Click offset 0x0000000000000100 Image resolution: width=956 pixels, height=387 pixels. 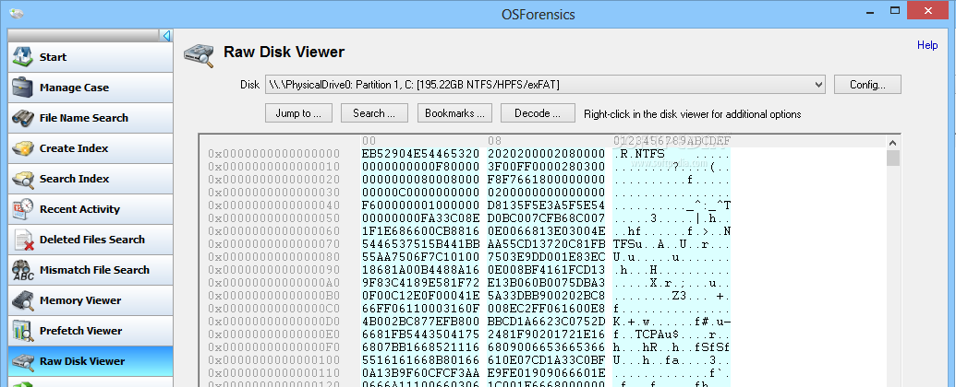(273, 359)
